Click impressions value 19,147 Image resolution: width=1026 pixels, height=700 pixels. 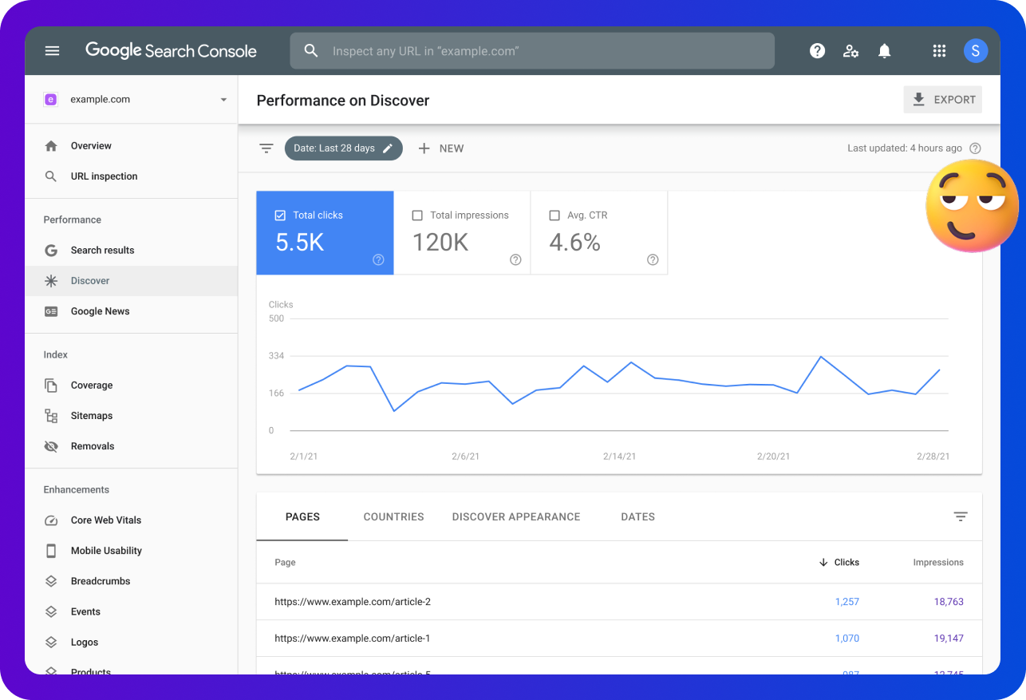pos(949,639)
